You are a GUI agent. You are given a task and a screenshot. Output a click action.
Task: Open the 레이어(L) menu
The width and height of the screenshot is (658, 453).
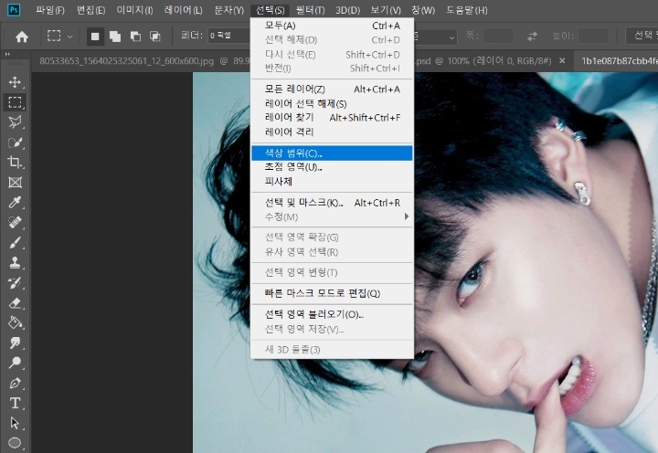pyautogui.click(x=183, y=10)
